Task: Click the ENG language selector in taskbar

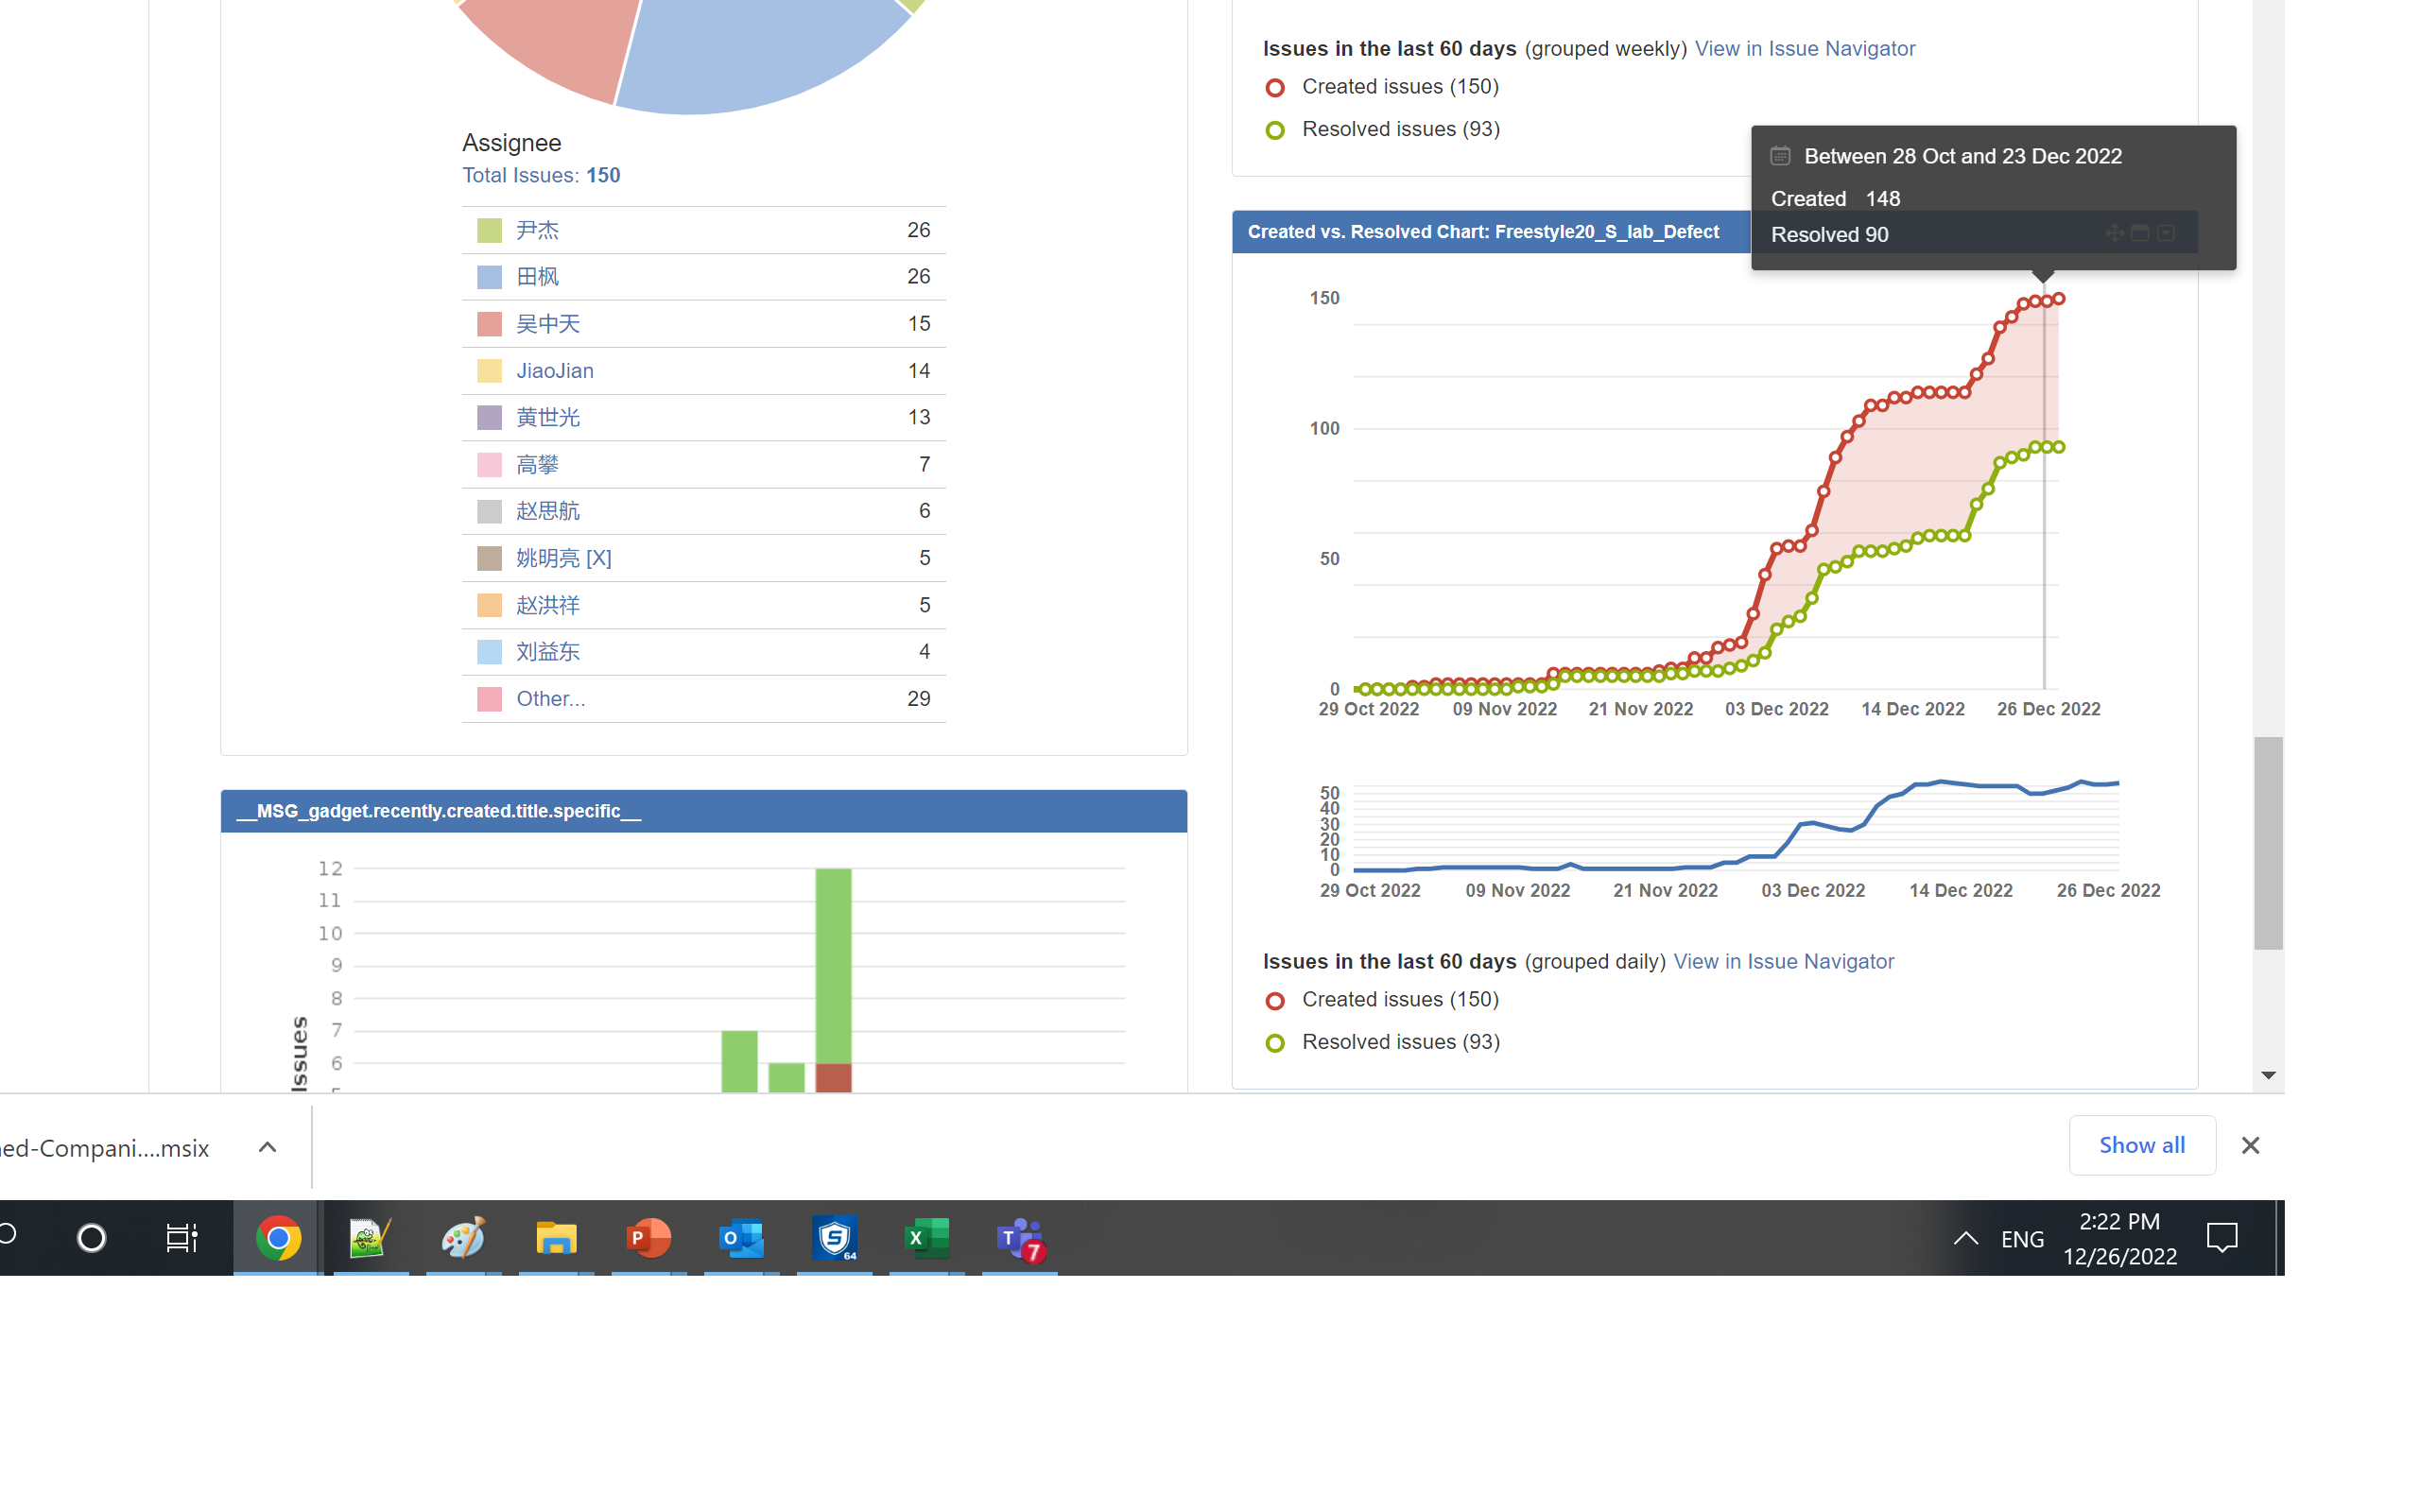Action: click(2022, 1238)
